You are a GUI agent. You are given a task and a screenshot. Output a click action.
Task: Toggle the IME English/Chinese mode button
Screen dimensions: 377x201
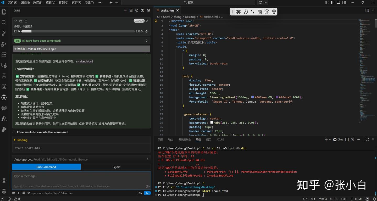tap(238, 12)
